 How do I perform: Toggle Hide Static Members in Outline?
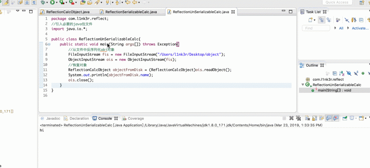tap(356, 74)
